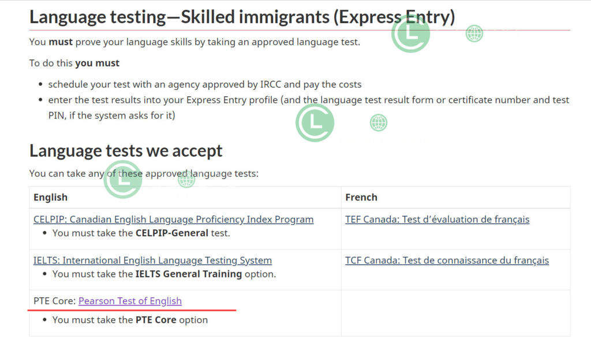The height and width of the screenshot is (344, 591).
Task: Click the green L logo below the certificate number text
Action: coord(315,123)
